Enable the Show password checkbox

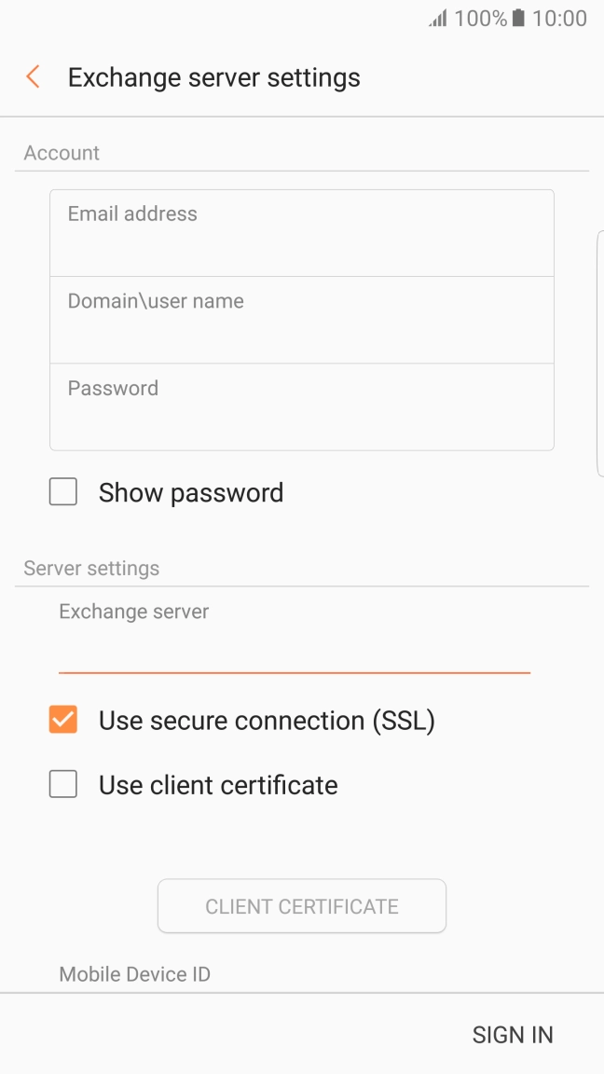62,491
